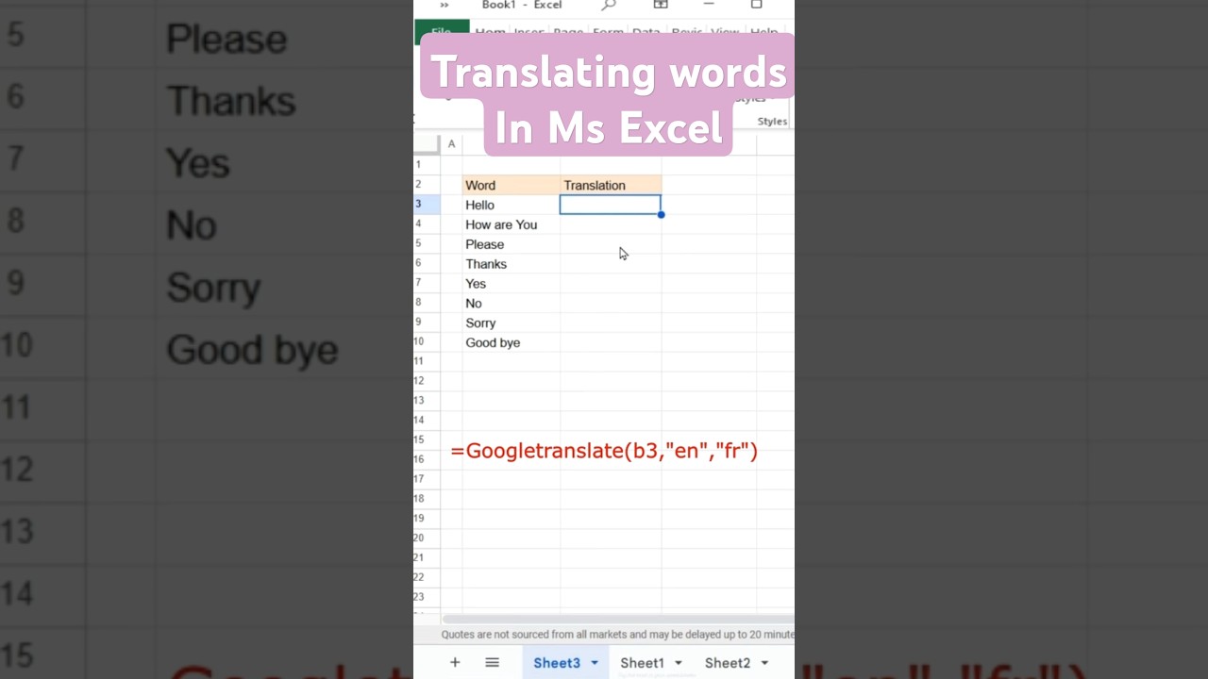
Task: Click the select-all corner box
Action: pos(427,144)
